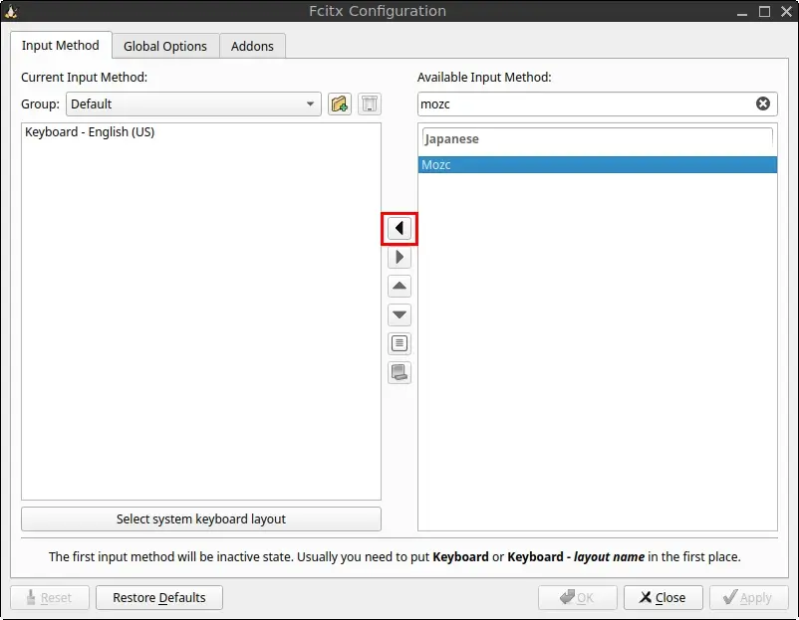The height and width of the screenshot is (620, 799).
Task: Click the Restore Defaults button
Action: click(x=159, y=597)
